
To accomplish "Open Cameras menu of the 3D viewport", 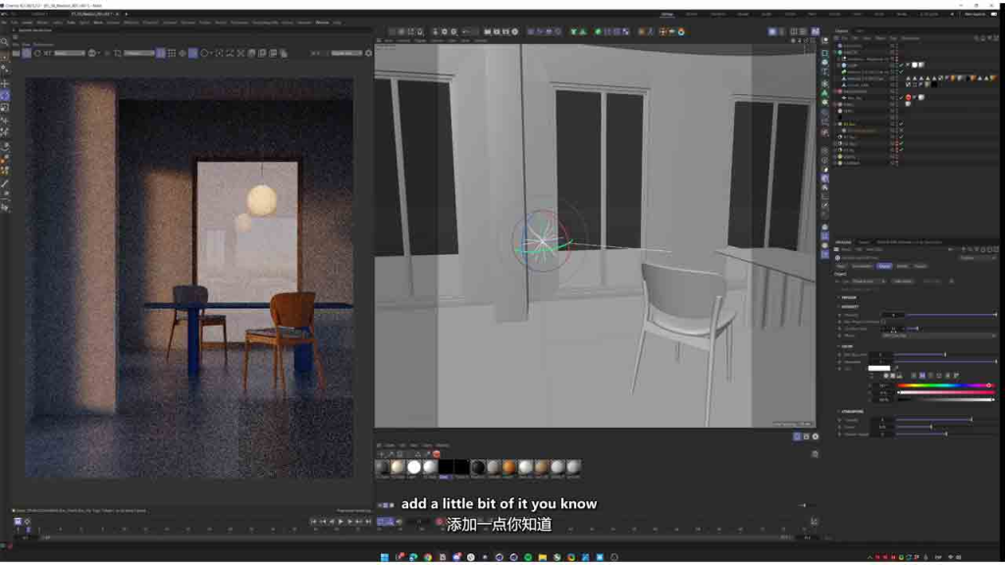I will click(x=403, y=40).
